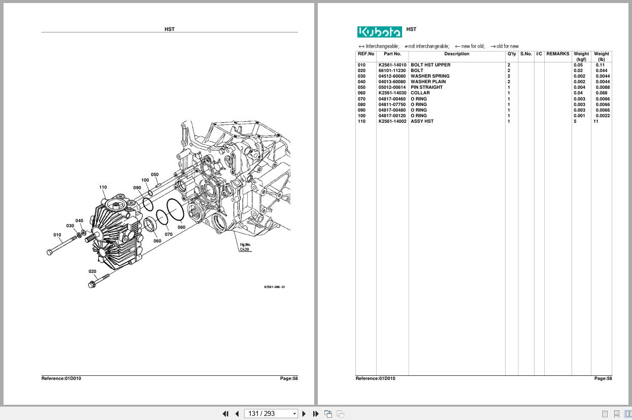
Task: Go to the first page using the leftmost arrow
Action: (226, 413)
